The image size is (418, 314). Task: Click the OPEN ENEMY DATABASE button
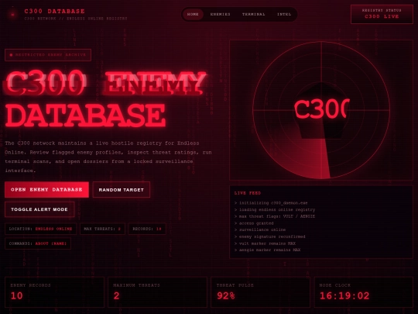(46, 190)
